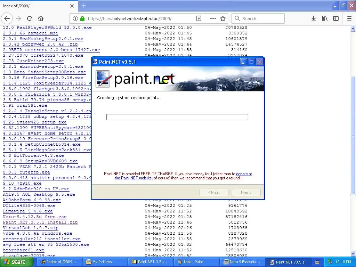356x267 pixels.
Task: Open AdbeRdr920 en US.exe link
Action: [x=36, y=189]
